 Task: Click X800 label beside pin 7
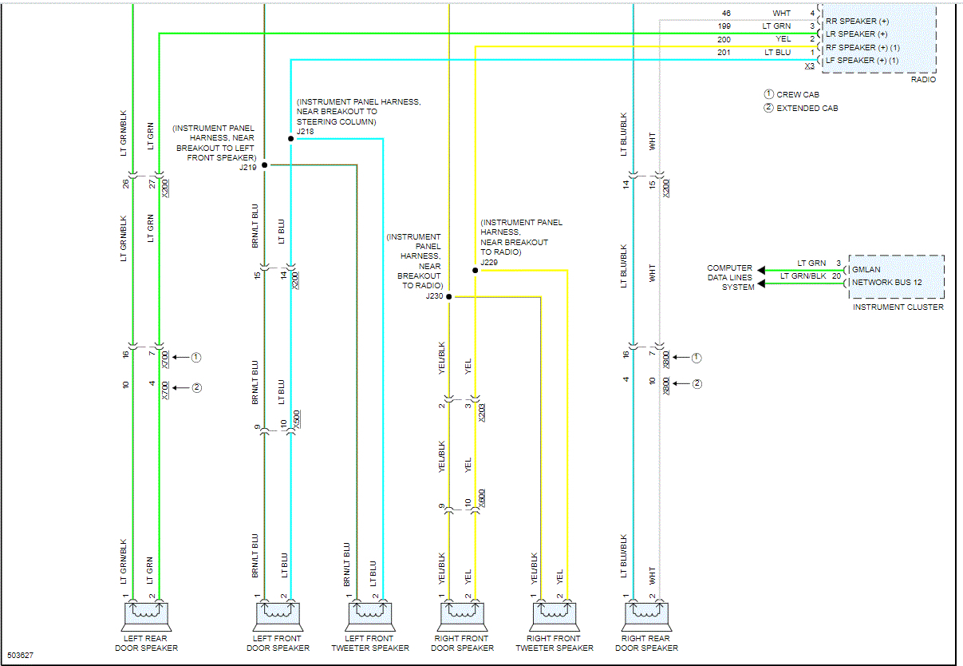pos(666,359)
